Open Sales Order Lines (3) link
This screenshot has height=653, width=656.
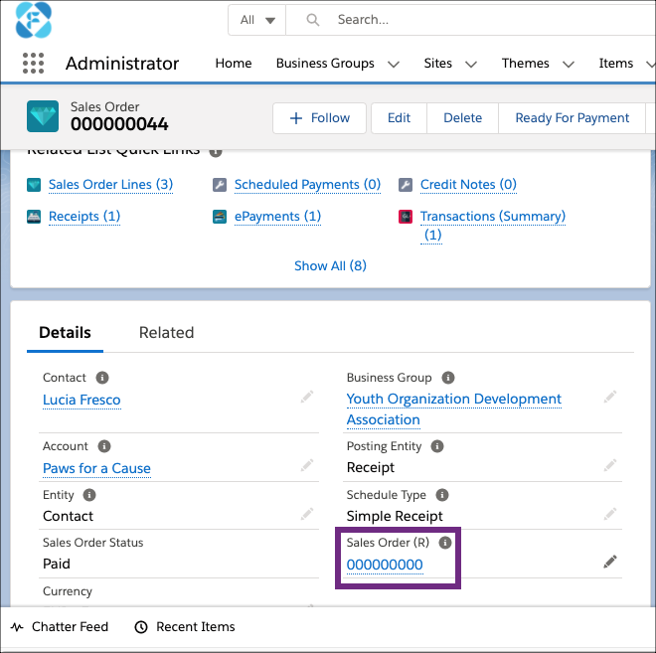click(x=111, y=185)
